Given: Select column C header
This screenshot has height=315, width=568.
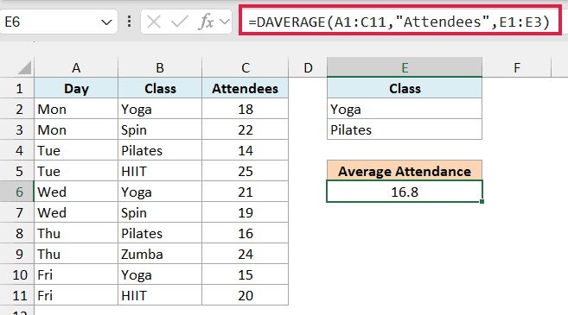Looking at the screenshot, I should (x=246, y=67).
